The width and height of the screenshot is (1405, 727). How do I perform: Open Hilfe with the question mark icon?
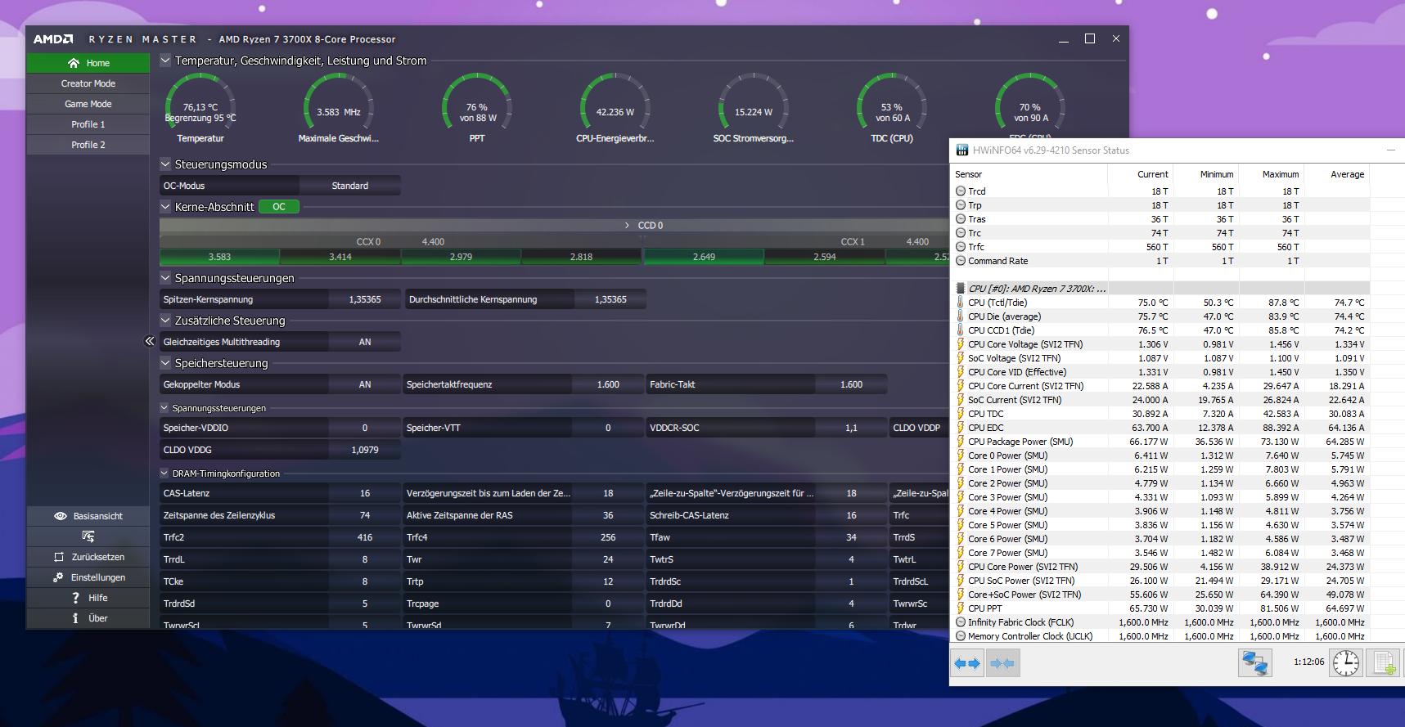pyautogui.click(x=88, y=598)
